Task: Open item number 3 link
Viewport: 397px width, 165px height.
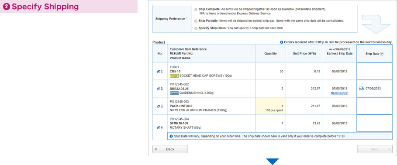Action: point(162,106)
